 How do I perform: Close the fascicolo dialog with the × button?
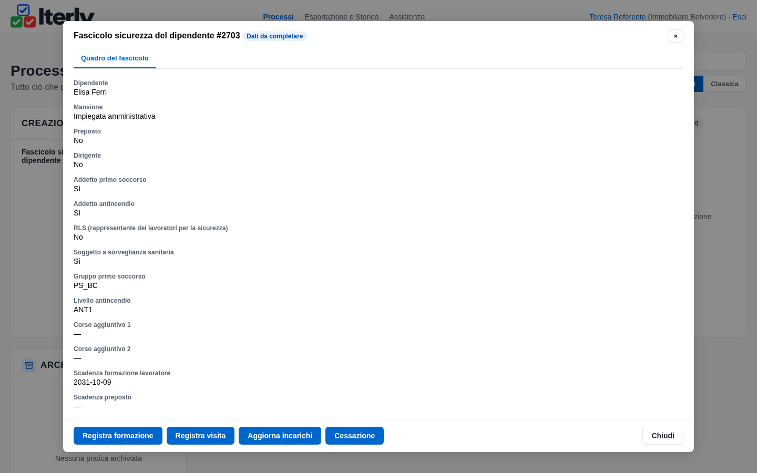[676, 36]
